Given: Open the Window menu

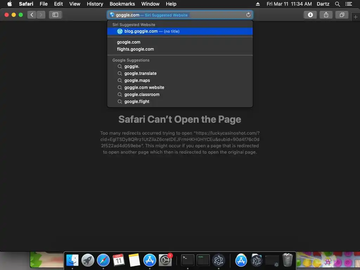Looking at the screenshot, I should click(x=150, y=4).
